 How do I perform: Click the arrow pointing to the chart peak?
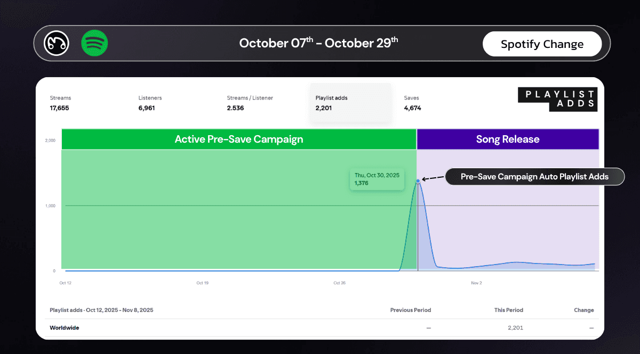(432, 178)
